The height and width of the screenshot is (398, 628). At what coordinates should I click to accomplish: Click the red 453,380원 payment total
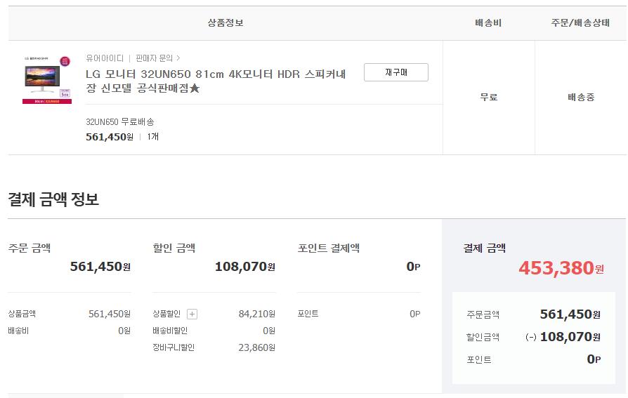pyautogui.click(x=561, y=268)
